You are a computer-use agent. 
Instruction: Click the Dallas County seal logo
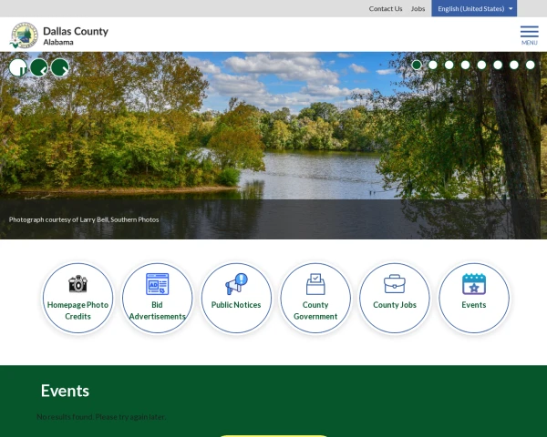(24, 36)
